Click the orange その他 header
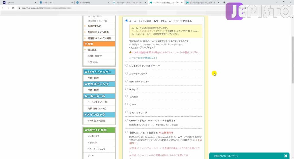The image size is (294, 159). pyautogui.click(x=99, y=44)
